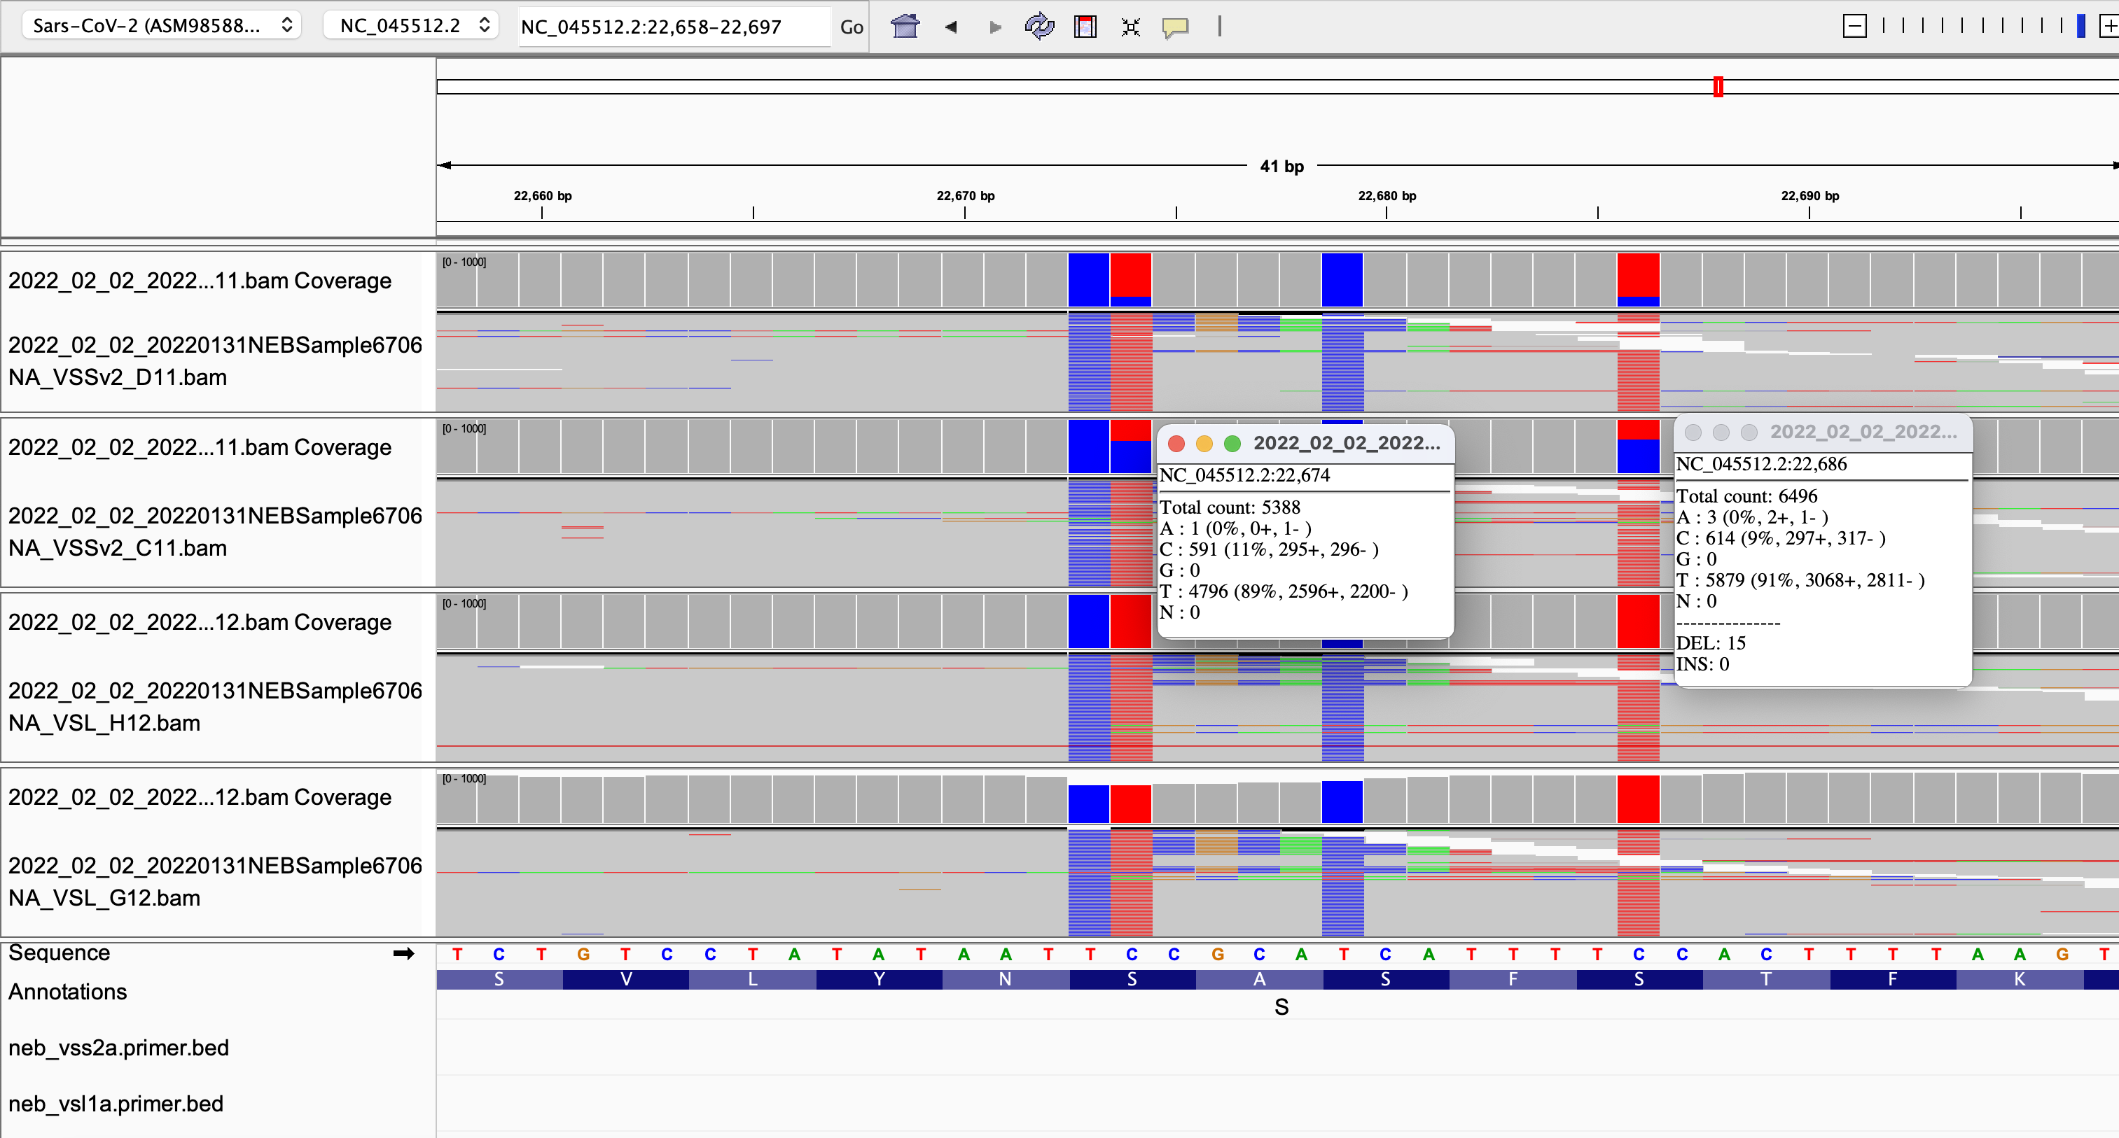This screenshot has width=2119, height=1138.
Task: Open the region of interest tool icon
Action: tap(1085, 27)
